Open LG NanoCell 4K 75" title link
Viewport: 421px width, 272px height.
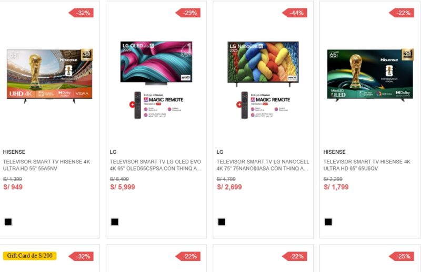(263, 165)
